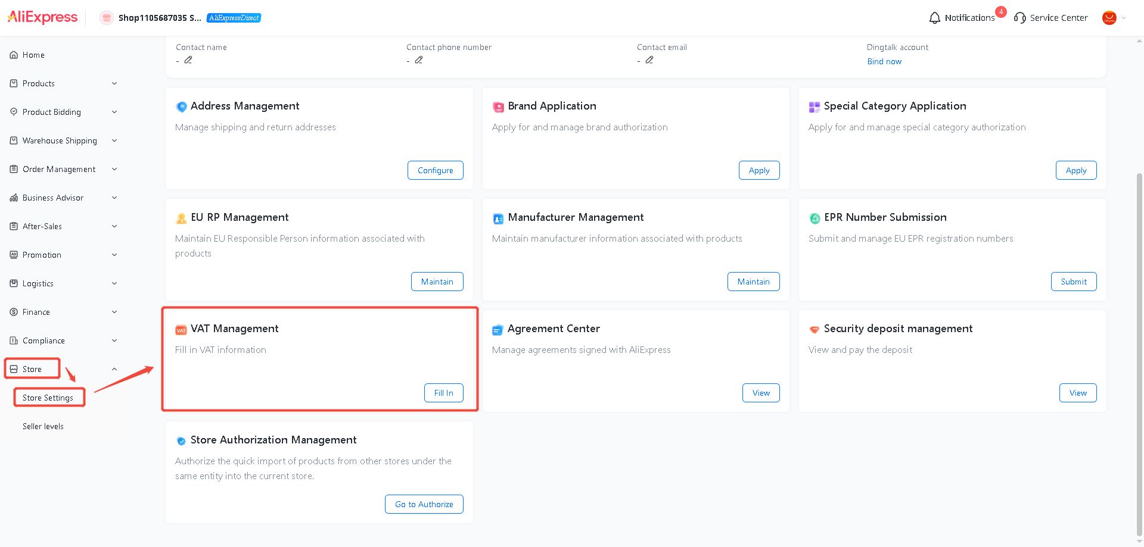This screenshot has height=547, width=1144.
Task: Expand Order Management menu chevron
Action: pyautogui.click(x=114, y=169)
